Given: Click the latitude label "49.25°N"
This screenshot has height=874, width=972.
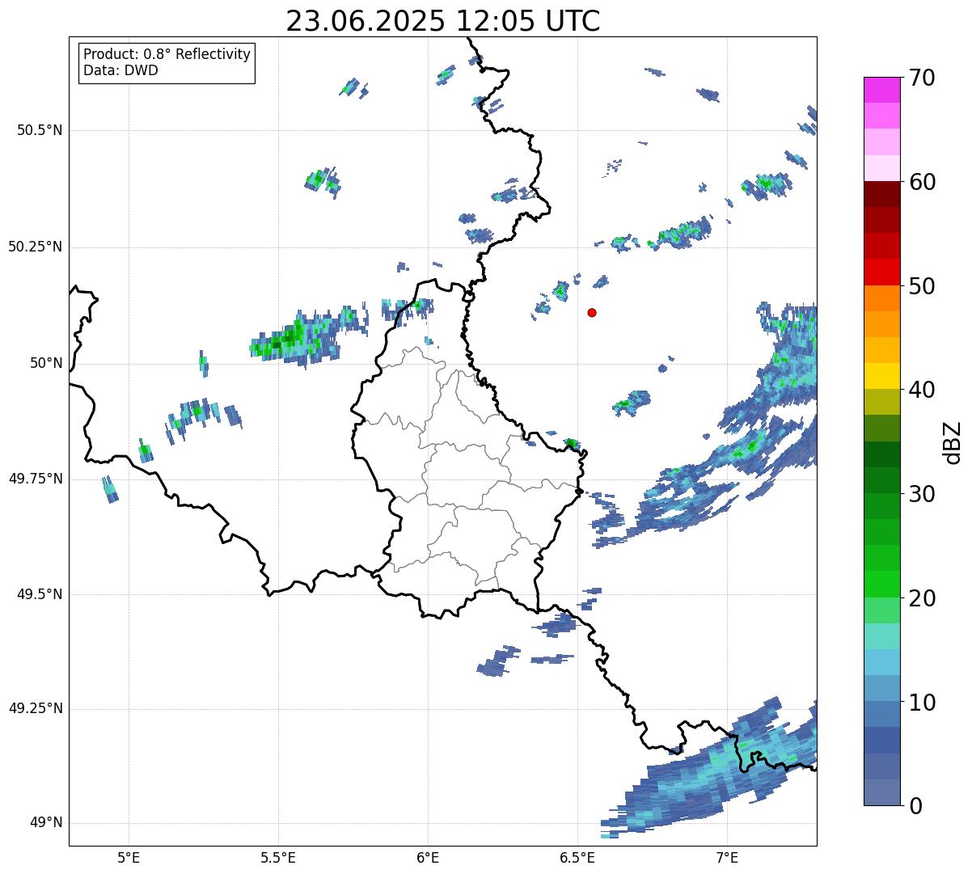Looking at the screenshot, I should click(x=36, y=708).
